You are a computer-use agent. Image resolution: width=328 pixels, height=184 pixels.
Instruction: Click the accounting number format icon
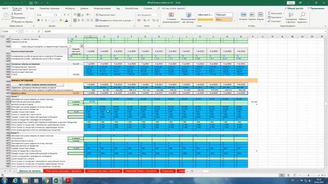[x=139, y=20]
